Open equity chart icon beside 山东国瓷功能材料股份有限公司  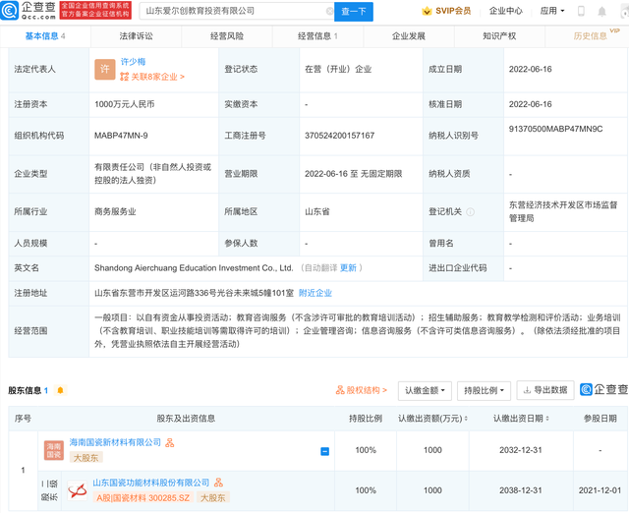[x=218, y=484]
